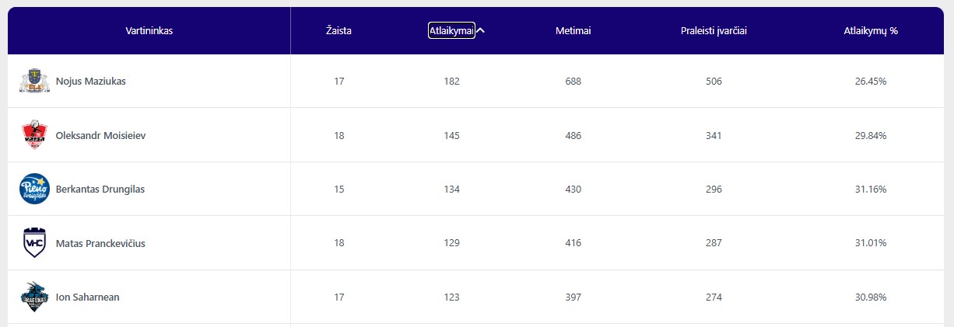Viewport: 954px width, 327px height.
Task: Sort by Atlaikymų % header
Action: click(x=871, y=30)
